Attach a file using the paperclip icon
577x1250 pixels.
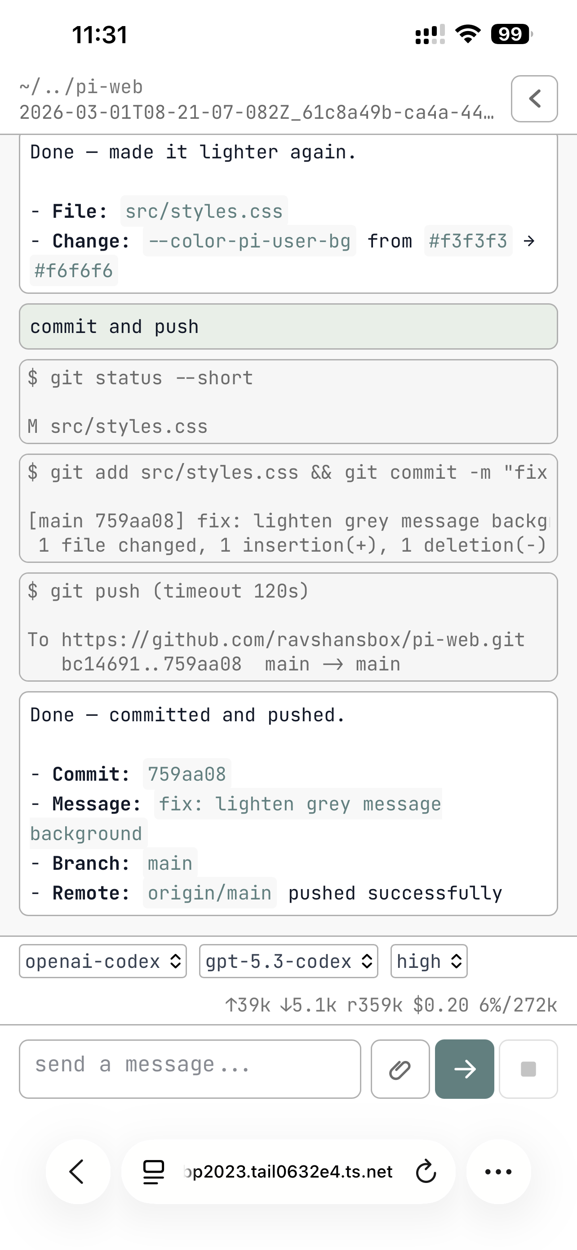tap(399, 1069)
